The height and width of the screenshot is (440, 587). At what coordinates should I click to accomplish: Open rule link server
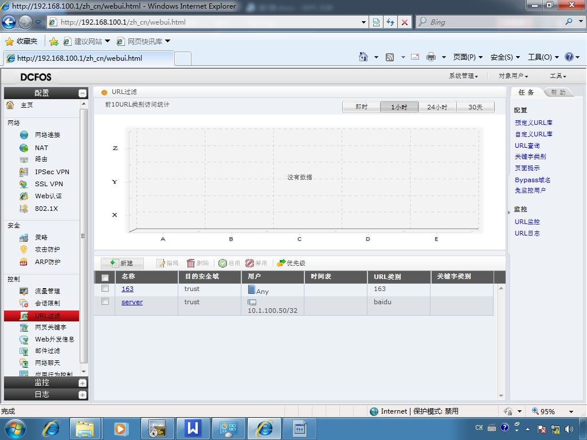[132, 302]
